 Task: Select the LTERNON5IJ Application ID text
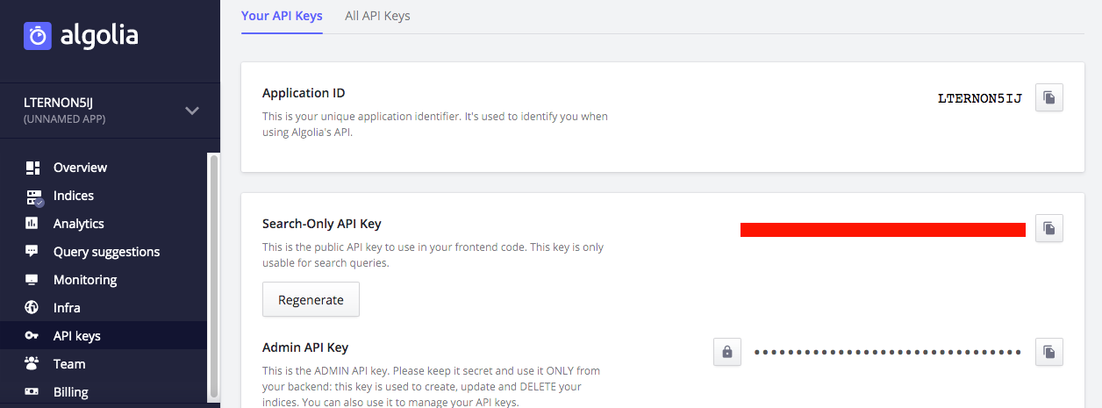[x=980, y=98]
